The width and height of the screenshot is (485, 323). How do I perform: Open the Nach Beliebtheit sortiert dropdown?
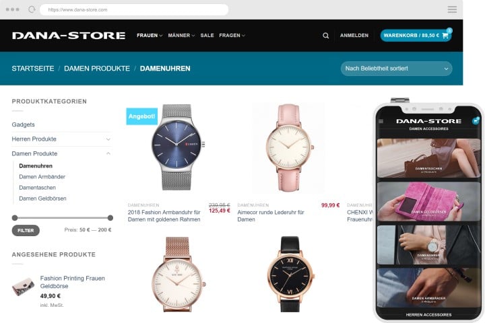[396, 69]
